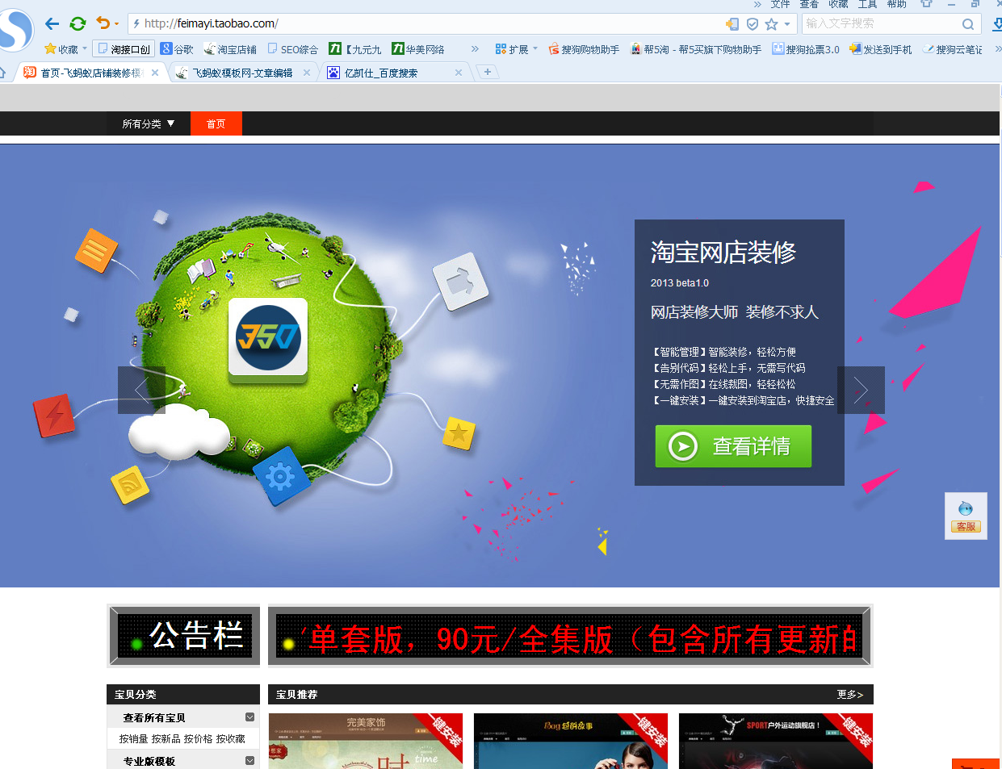Bookmark the page with the address bar star icon

click(771, 24)
